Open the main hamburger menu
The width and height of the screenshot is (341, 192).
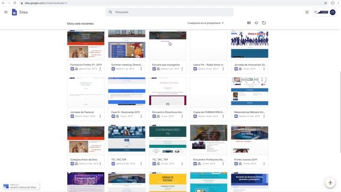[x=6, y=12]
